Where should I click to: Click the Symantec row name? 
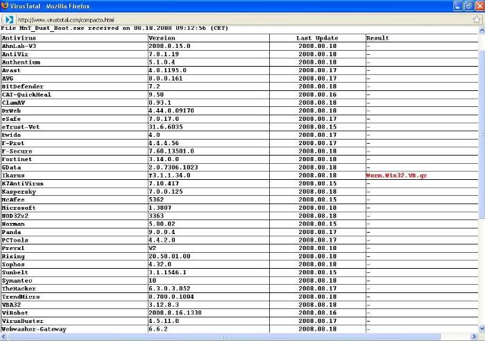pyautogui.click(x=17, y=281)
